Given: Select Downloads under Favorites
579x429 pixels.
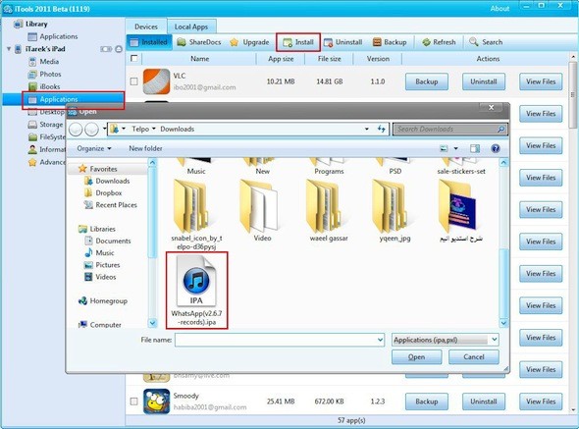Looking at the screenshot, I should point(107,181).
